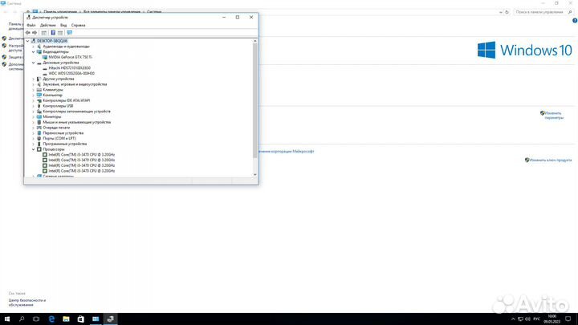Open the Файл menu
This screenshot has height=325, width=578.
31,25
